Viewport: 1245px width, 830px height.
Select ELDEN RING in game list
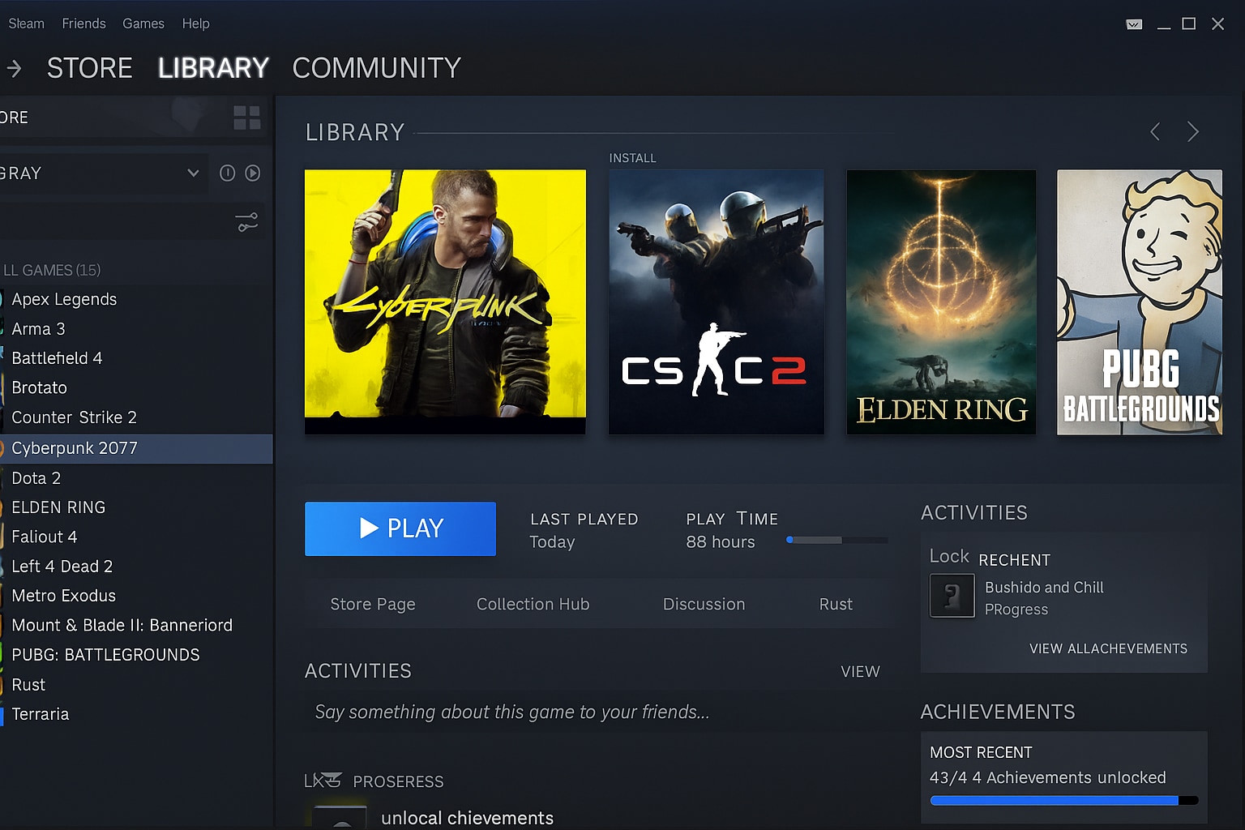(x=136, y=507)
